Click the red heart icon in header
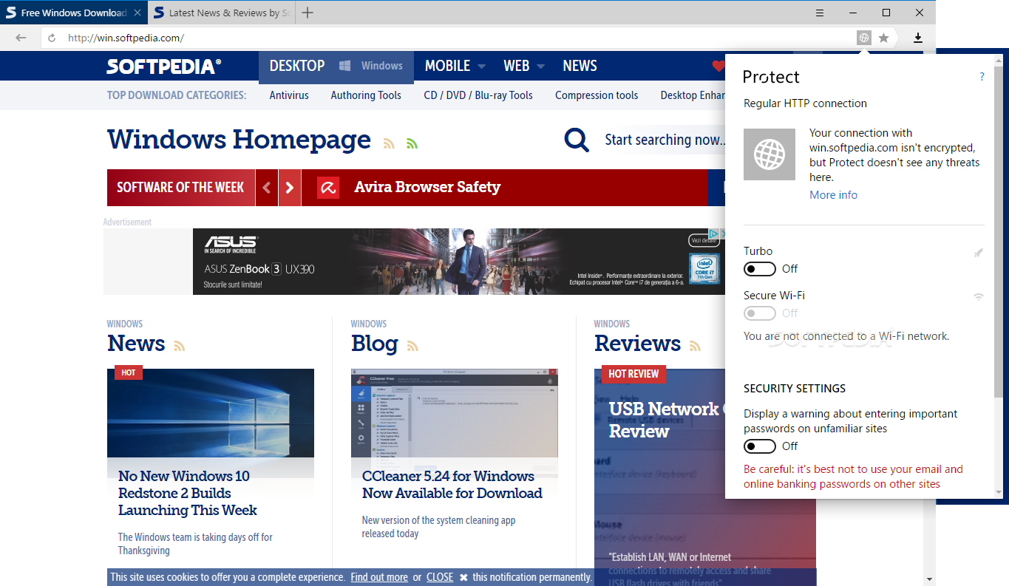The height and width of the screenshot is (586, 1009). pyautogui.click(x=718, y=66)
